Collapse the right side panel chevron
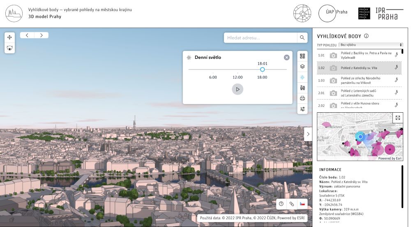Screen dimensions: 411x227 pyautogui.click(x=308, y=134)
